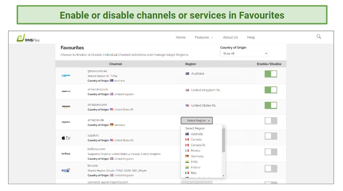Click 'Shared Region: BT, TVNZ' text
This screenshot has height=191, width=343.
[102, 76]
